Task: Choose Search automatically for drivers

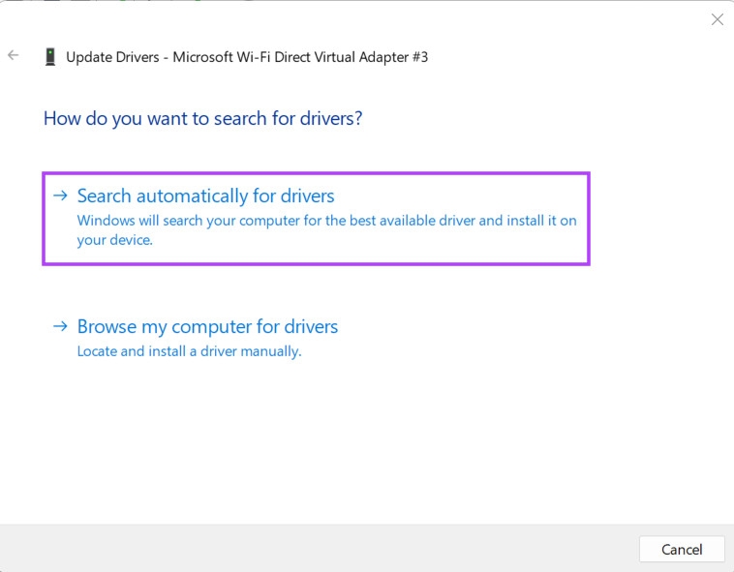Action: (316, 219)
